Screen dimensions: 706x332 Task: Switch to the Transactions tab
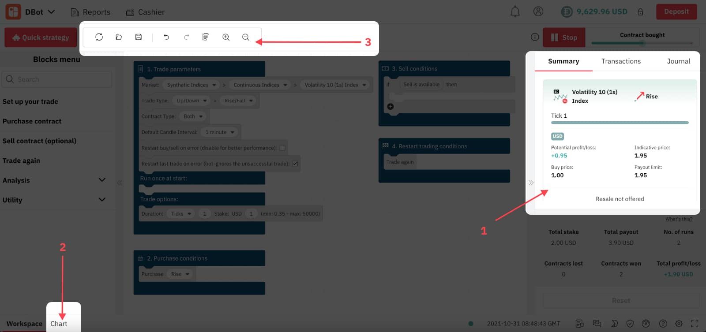[x=621, y=61]
